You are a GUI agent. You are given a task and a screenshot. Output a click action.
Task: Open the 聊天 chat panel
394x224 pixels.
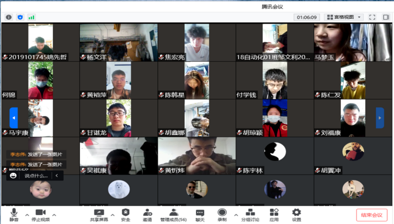[x=200, y=215]
